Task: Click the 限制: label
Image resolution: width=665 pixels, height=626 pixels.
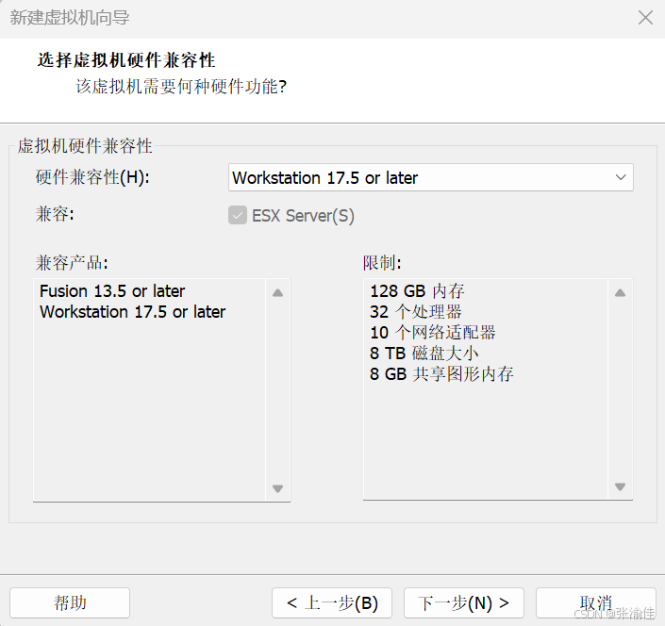Action: pos(382,263)
